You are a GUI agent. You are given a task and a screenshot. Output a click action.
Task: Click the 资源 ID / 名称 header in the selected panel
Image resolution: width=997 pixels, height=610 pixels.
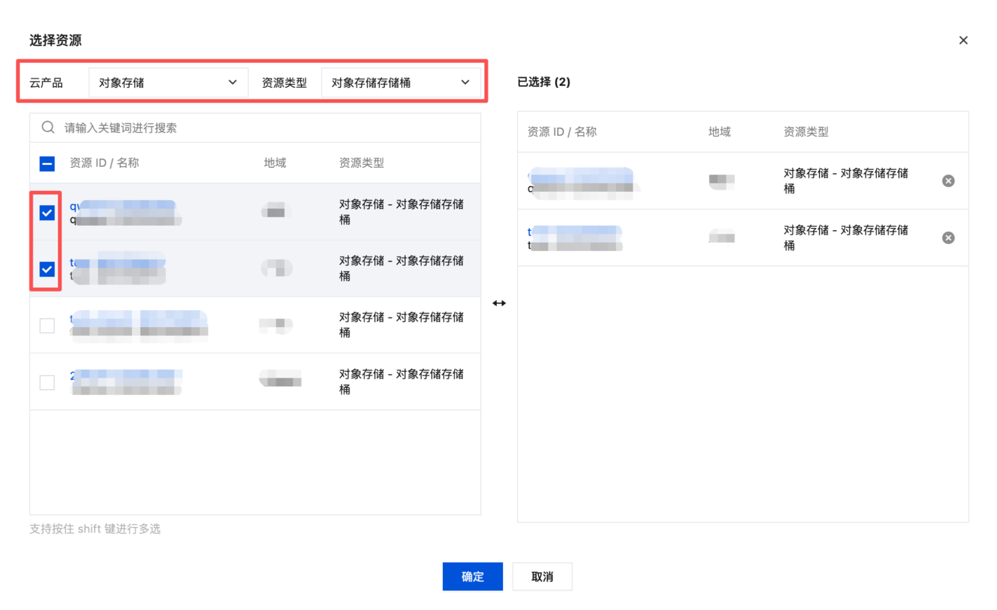(x=562, y=132)
